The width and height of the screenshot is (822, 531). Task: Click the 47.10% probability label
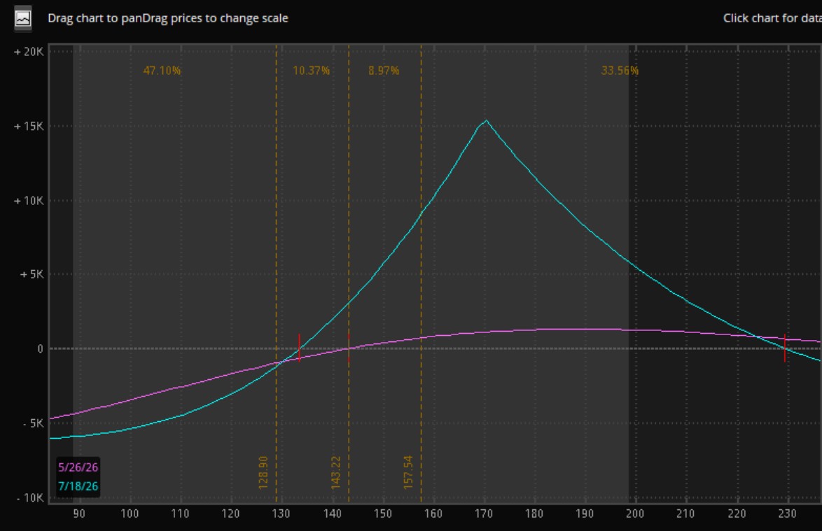[162, 71]
